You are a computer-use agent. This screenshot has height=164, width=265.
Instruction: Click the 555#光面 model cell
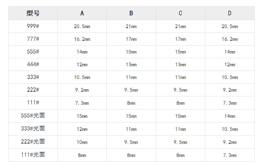pyautogui.click(x=33, y=116)
